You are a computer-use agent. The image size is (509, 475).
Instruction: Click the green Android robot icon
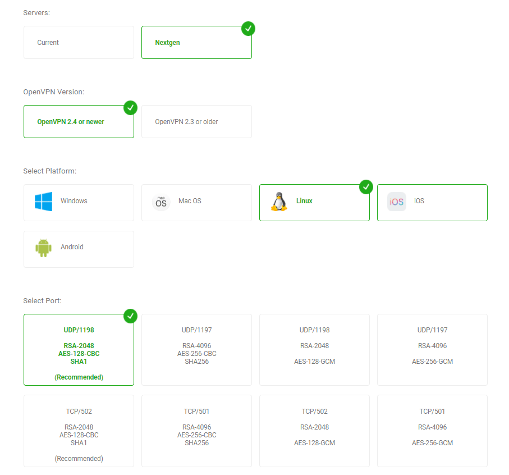(x=44, y=248)
